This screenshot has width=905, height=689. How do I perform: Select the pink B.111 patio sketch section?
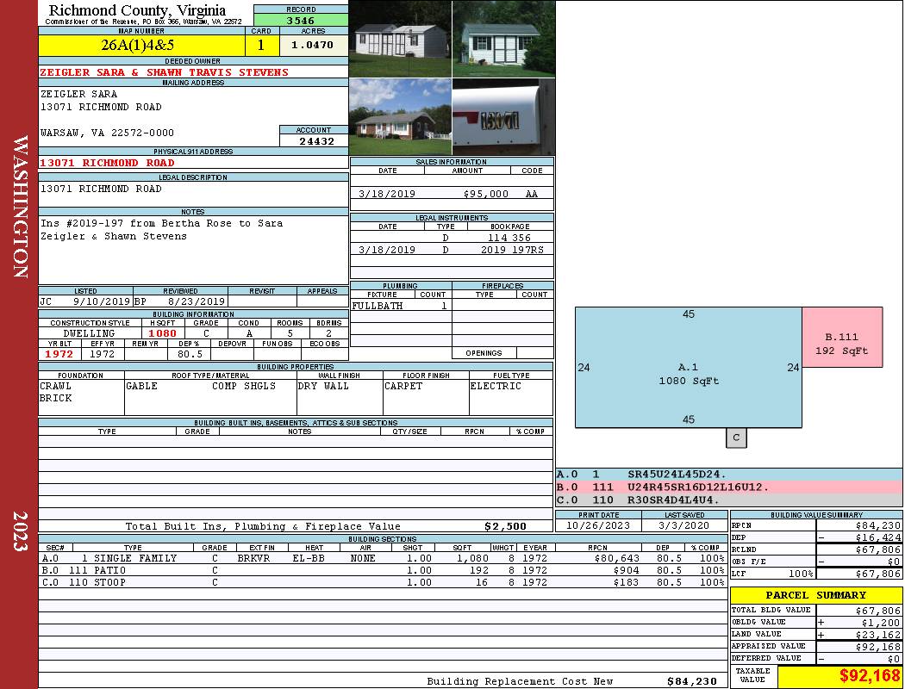pos(842,338)
